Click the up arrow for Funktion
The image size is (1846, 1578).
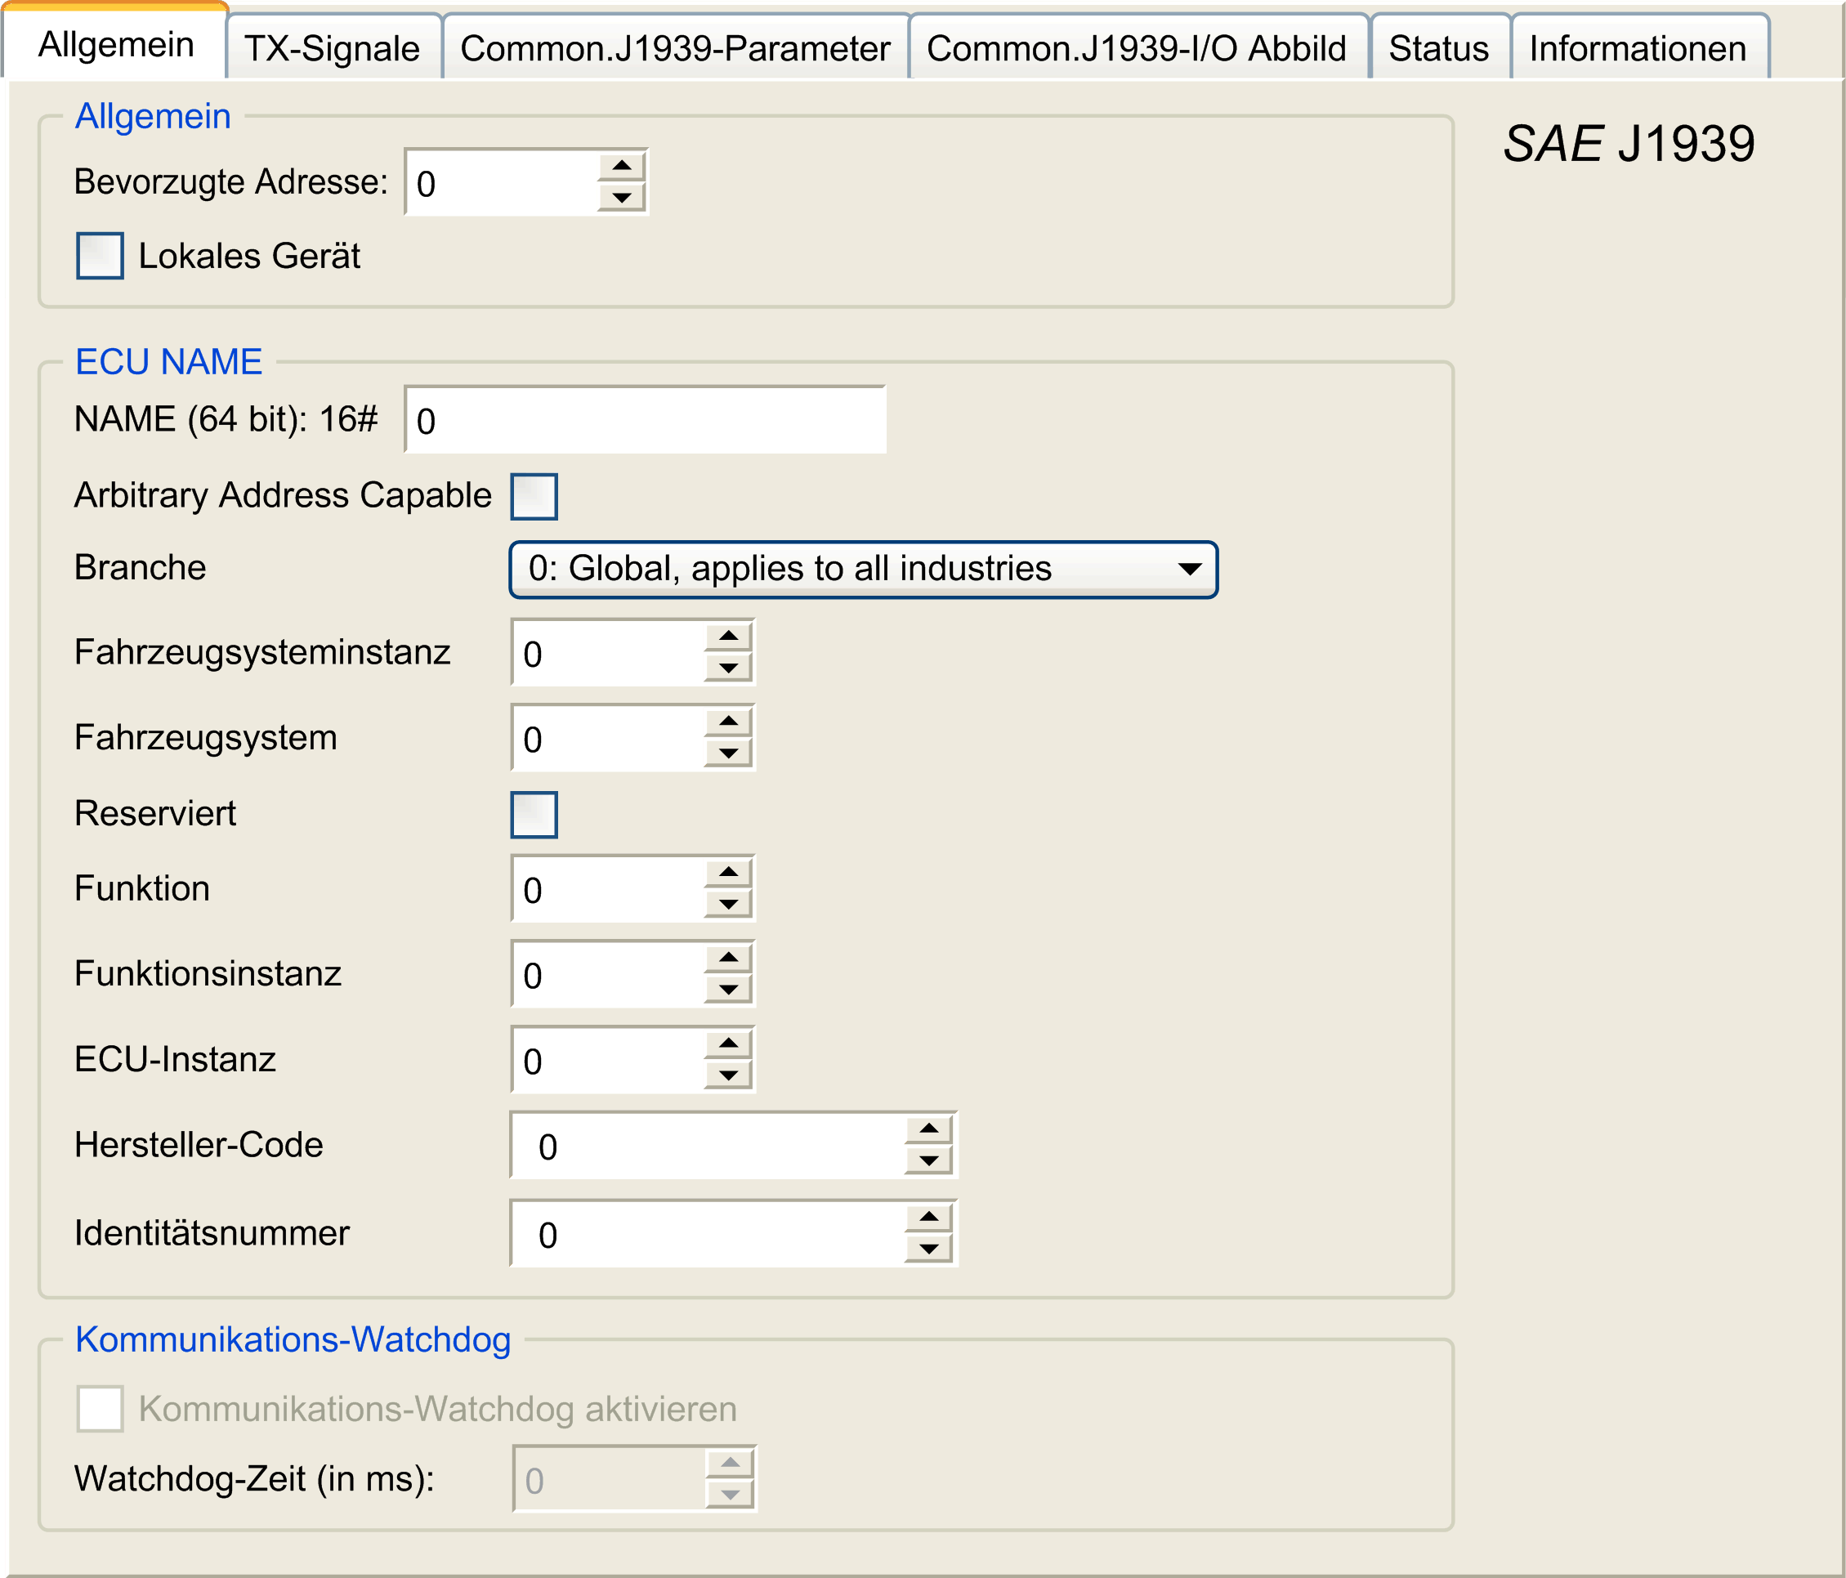coord(728,872)
